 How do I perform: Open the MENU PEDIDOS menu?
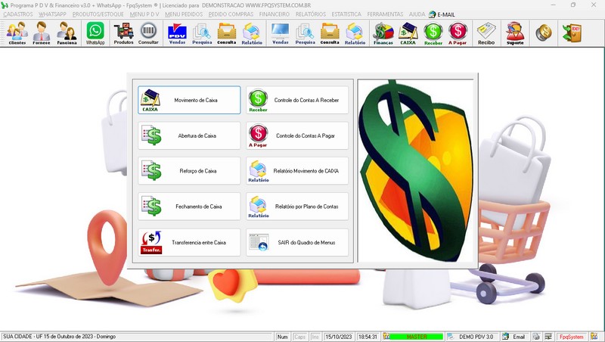(x=184, y=14)
